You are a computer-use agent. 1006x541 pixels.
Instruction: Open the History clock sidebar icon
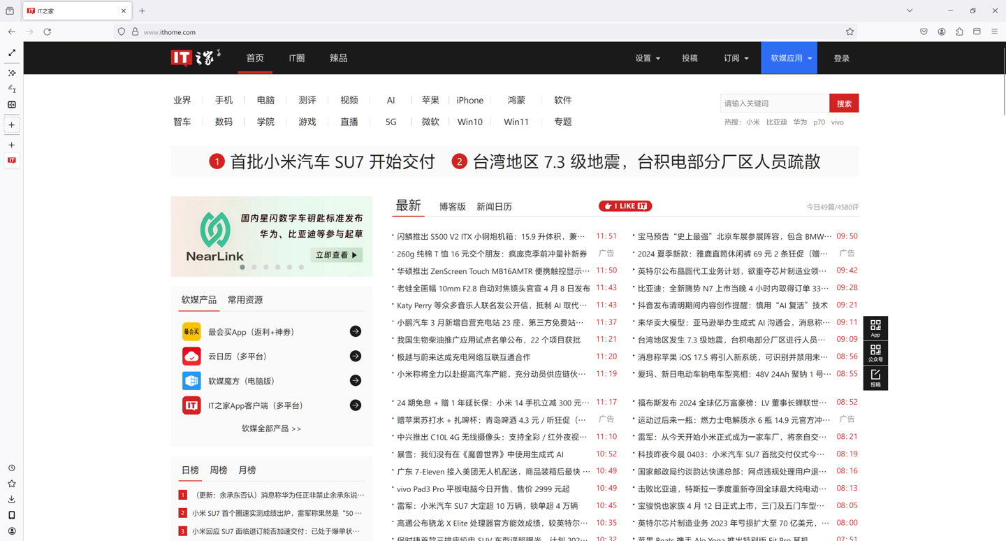click(12, 468)
